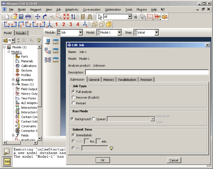
Task: Select Immediately submit time
Action: 73,135
